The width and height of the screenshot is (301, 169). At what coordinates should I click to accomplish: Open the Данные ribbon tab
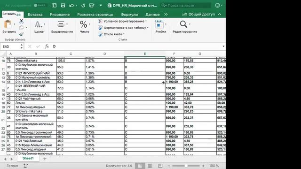click(x=152, y=15)
